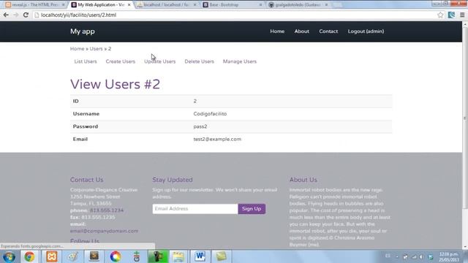Reload the page with refresh icon
Image resolution: width=468 pixels, height=263 pixels.
click(x=26, y=15)
